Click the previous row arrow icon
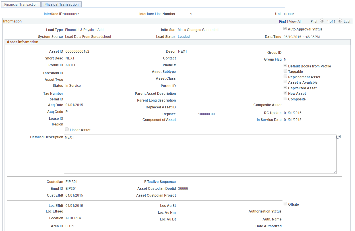Viewport: 355px width, 231px height. click(322, 21)
